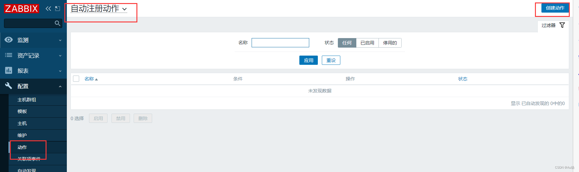Click the ZABBIX logo
This screenshot has width=579, height=172.
click(x=22, y=9)
